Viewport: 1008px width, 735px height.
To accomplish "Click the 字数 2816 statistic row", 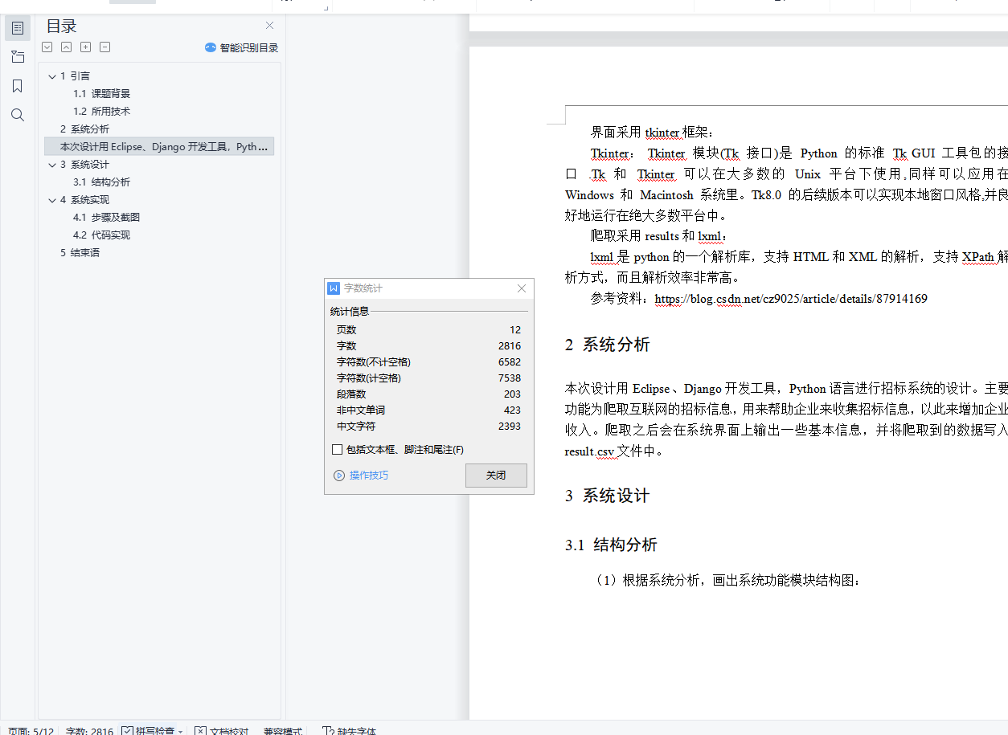I will point(428,346).
